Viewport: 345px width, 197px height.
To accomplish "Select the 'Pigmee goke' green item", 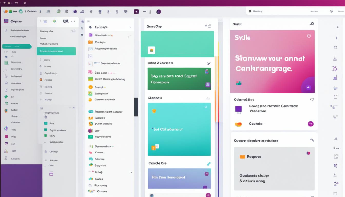I will coord(100,137).
